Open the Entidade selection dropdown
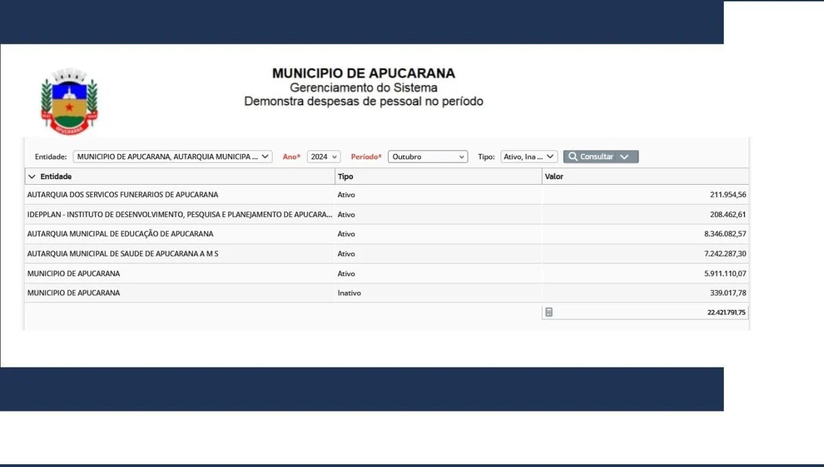824x467 pixels. pos(172,157)
